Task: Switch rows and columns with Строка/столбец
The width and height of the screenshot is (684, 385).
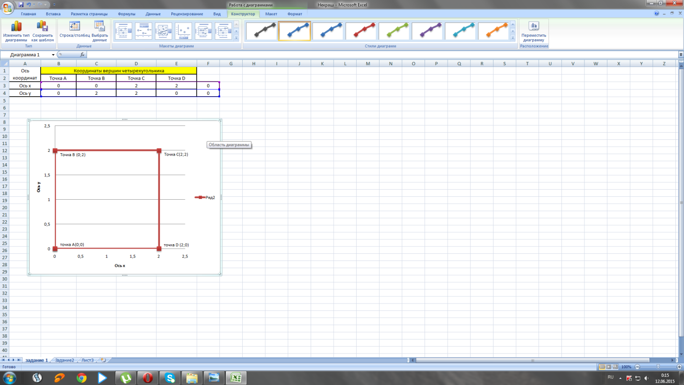Action: click(75, 30)
